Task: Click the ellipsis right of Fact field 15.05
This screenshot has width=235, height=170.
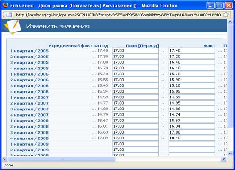Action: [220, 92]
